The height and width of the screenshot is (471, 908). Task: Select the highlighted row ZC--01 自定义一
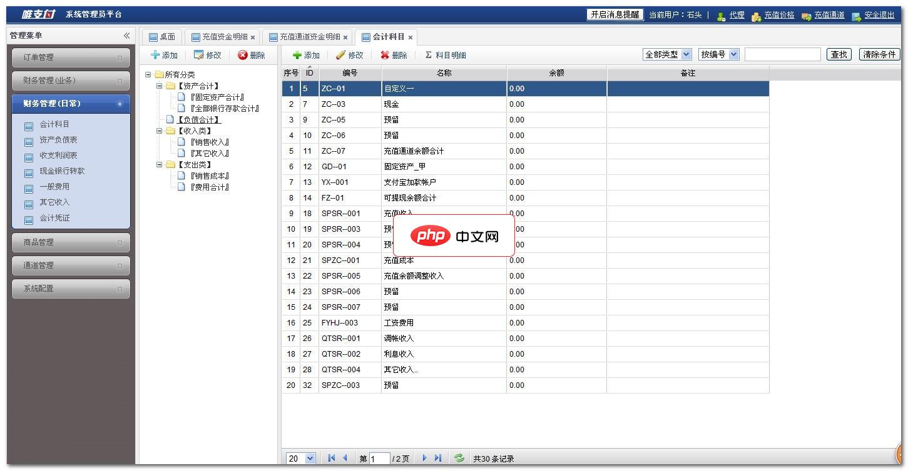click(x=444, y=88)
